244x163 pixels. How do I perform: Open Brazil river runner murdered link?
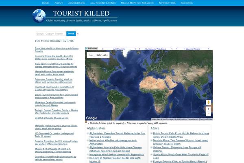point(56,96)
